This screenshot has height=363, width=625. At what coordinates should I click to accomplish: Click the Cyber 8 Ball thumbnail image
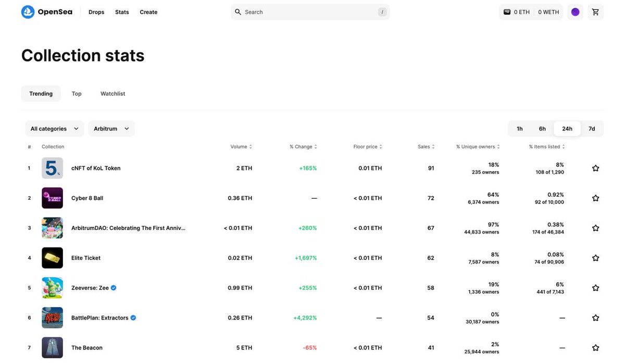pyautogui.click(x=52, y=198)
